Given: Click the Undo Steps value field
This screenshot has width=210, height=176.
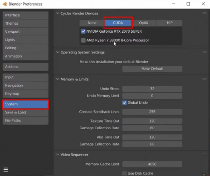Looking at the screenshot, I should click(x=152, y=89).
